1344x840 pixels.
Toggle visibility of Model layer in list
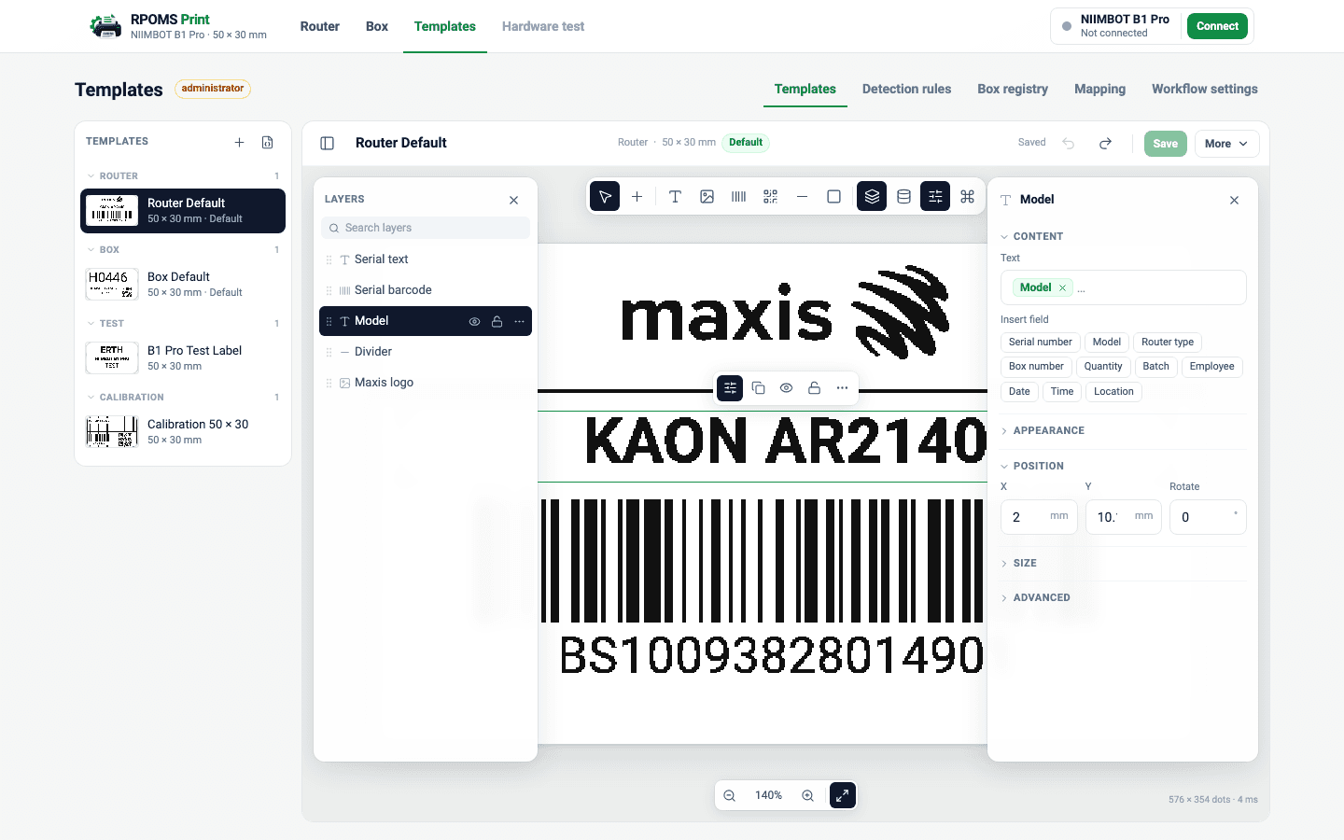(474, 321)
